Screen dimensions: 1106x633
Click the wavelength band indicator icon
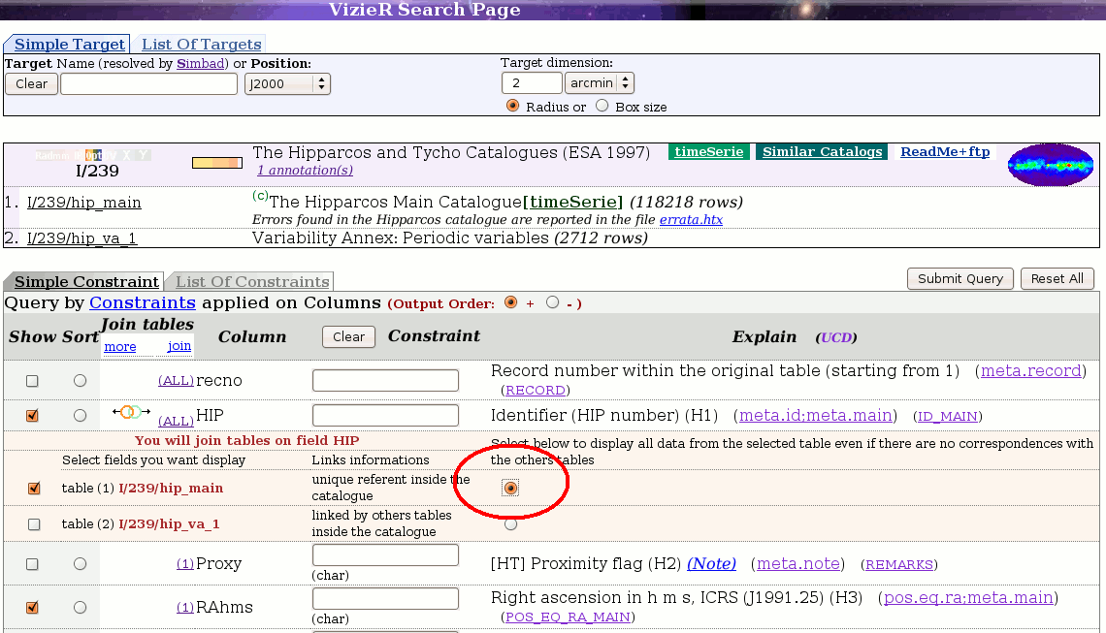91,155
